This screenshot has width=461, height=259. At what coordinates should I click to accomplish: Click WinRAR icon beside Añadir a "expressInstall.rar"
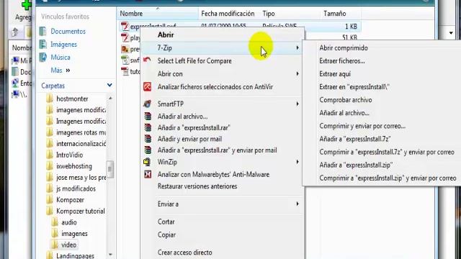point(148,127)
